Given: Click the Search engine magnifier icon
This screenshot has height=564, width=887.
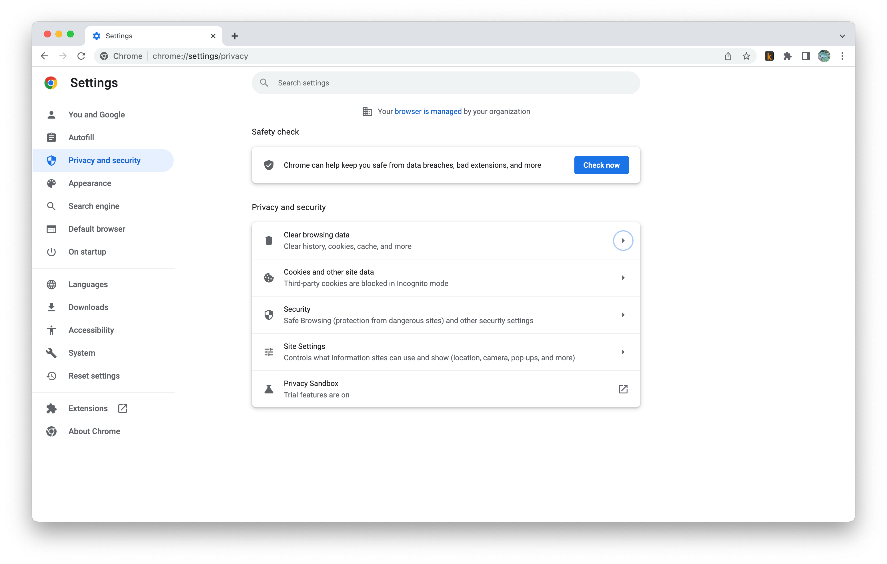Looking at the screenshot, I should 51,205.
